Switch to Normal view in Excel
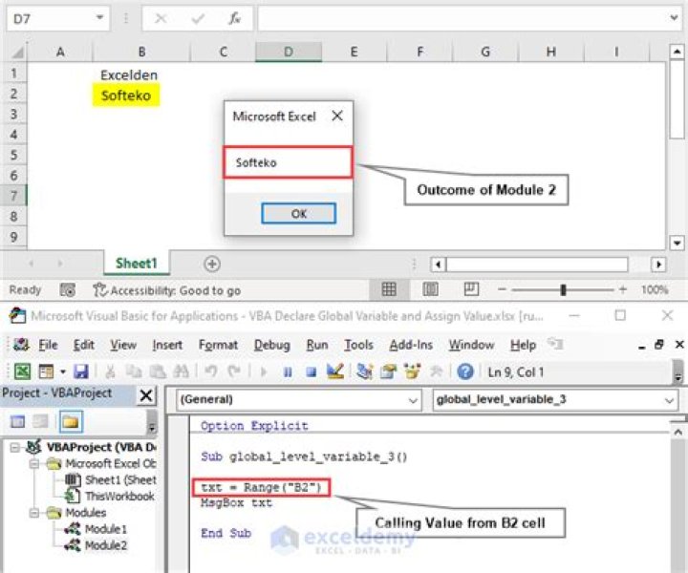 (x=389, y=289)
